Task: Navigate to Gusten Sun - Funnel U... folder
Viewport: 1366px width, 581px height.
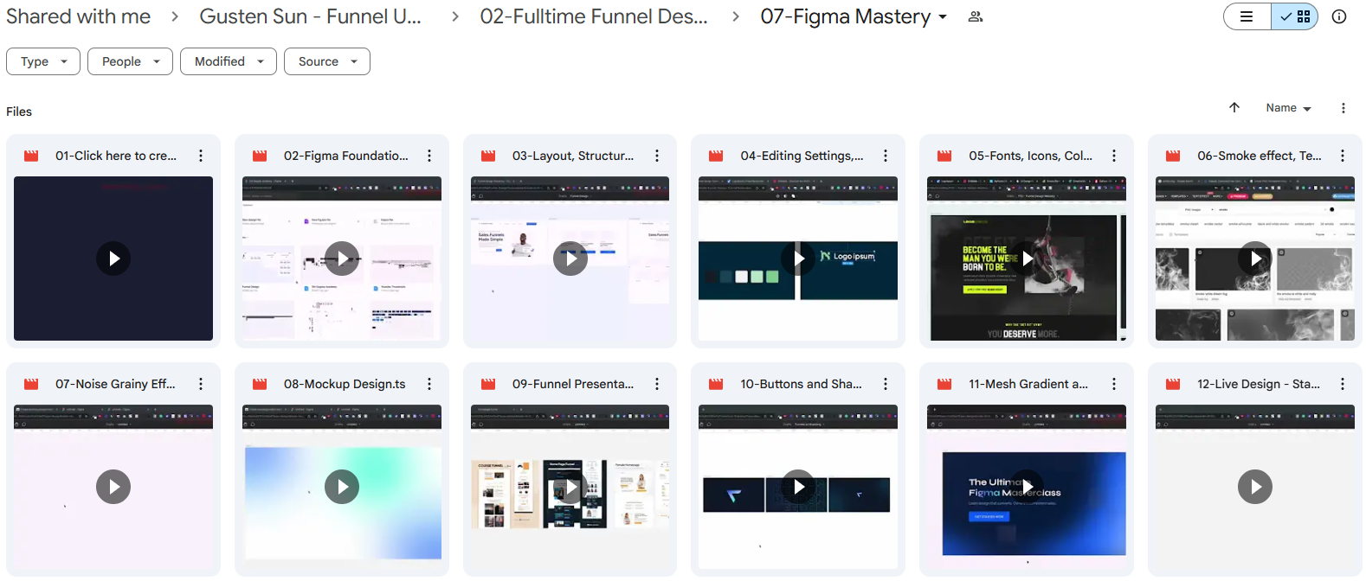Action: (310, 16)
